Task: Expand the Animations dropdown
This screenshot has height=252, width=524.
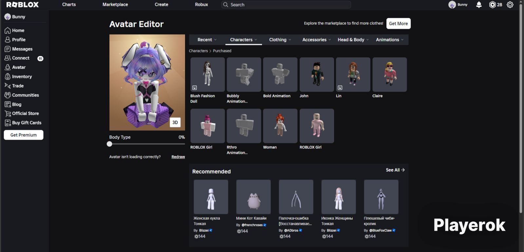Action: (390, 40)
